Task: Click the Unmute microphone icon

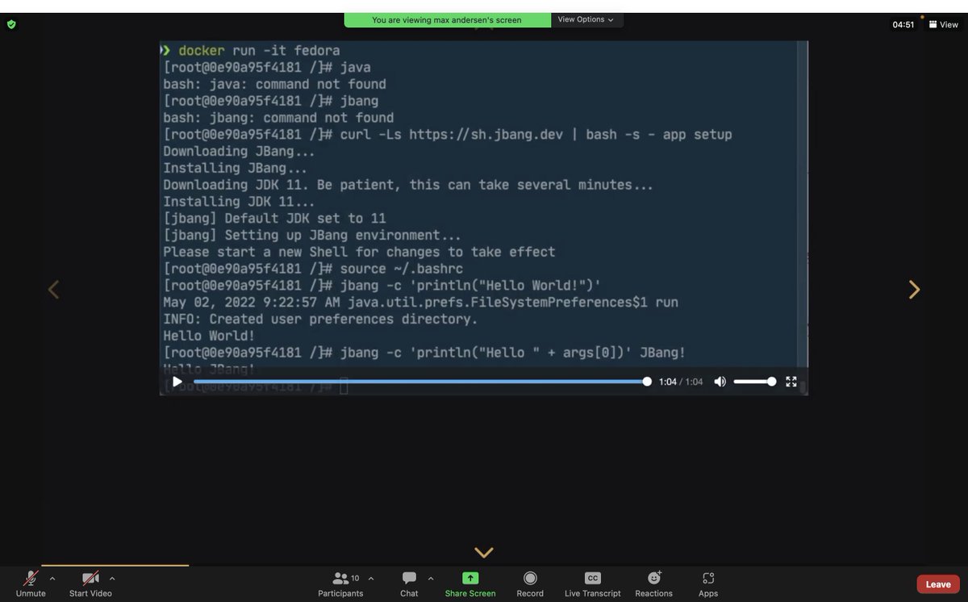Action: [31, 579]
